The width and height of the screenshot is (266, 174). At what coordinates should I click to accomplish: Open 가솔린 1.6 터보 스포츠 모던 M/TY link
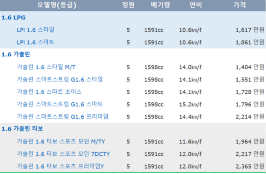(x=61, y=142)
